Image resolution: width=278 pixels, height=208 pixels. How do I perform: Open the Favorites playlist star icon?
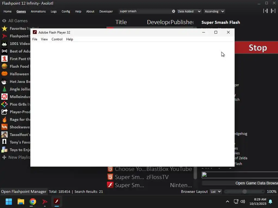(4, 28)
